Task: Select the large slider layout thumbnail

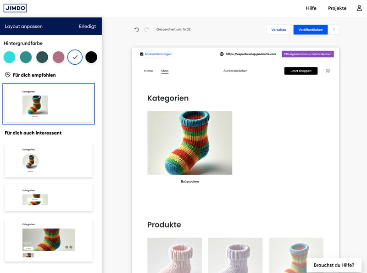Action: [49, 240]
